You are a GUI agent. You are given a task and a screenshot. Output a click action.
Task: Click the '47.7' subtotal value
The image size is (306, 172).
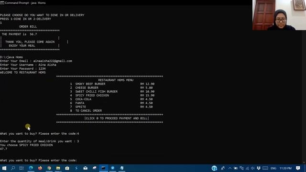pos(3,149)
